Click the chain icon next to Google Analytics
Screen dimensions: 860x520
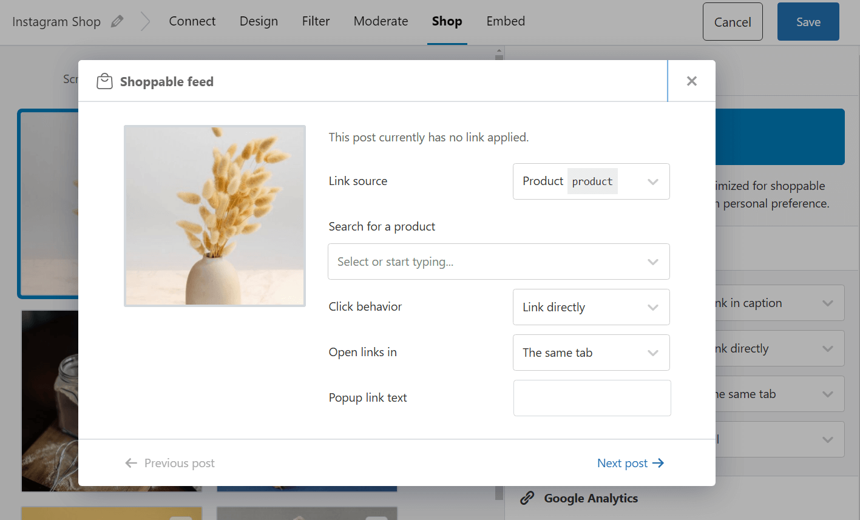click(x=526, y=498)
